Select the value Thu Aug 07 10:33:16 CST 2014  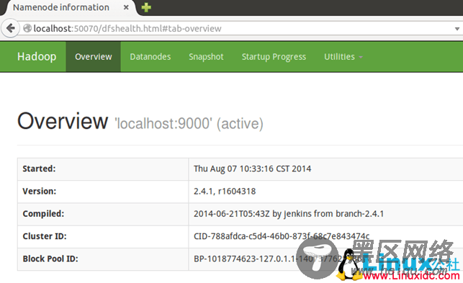[x=253, y=169]
